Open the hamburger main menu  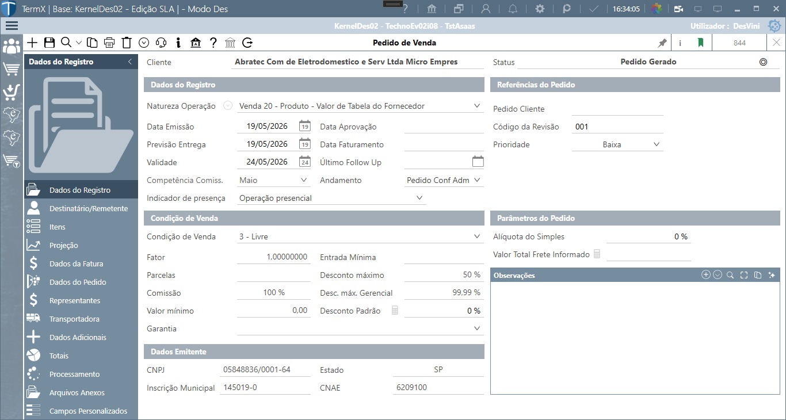12,26
